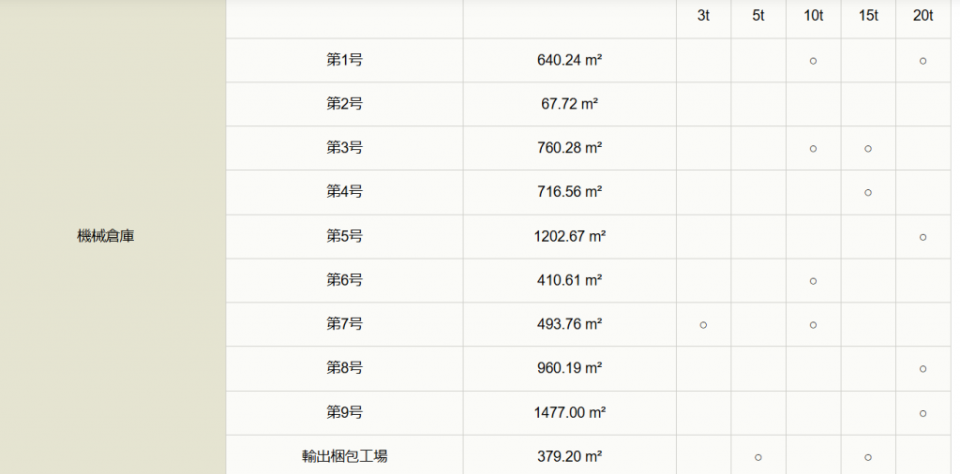Select the 20t column header

(x=922, y=16)
